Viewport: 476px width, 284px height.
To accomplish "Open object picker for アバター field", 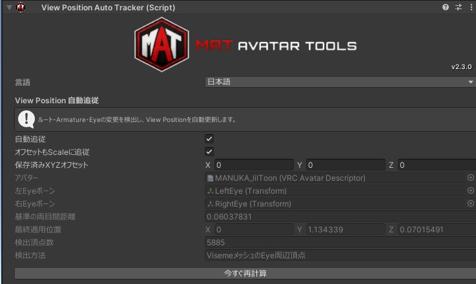I will point(471,177).
